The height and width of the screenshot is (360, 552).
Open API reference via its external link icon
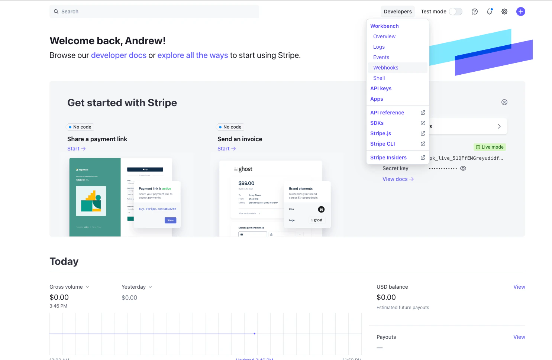(423, 112)
